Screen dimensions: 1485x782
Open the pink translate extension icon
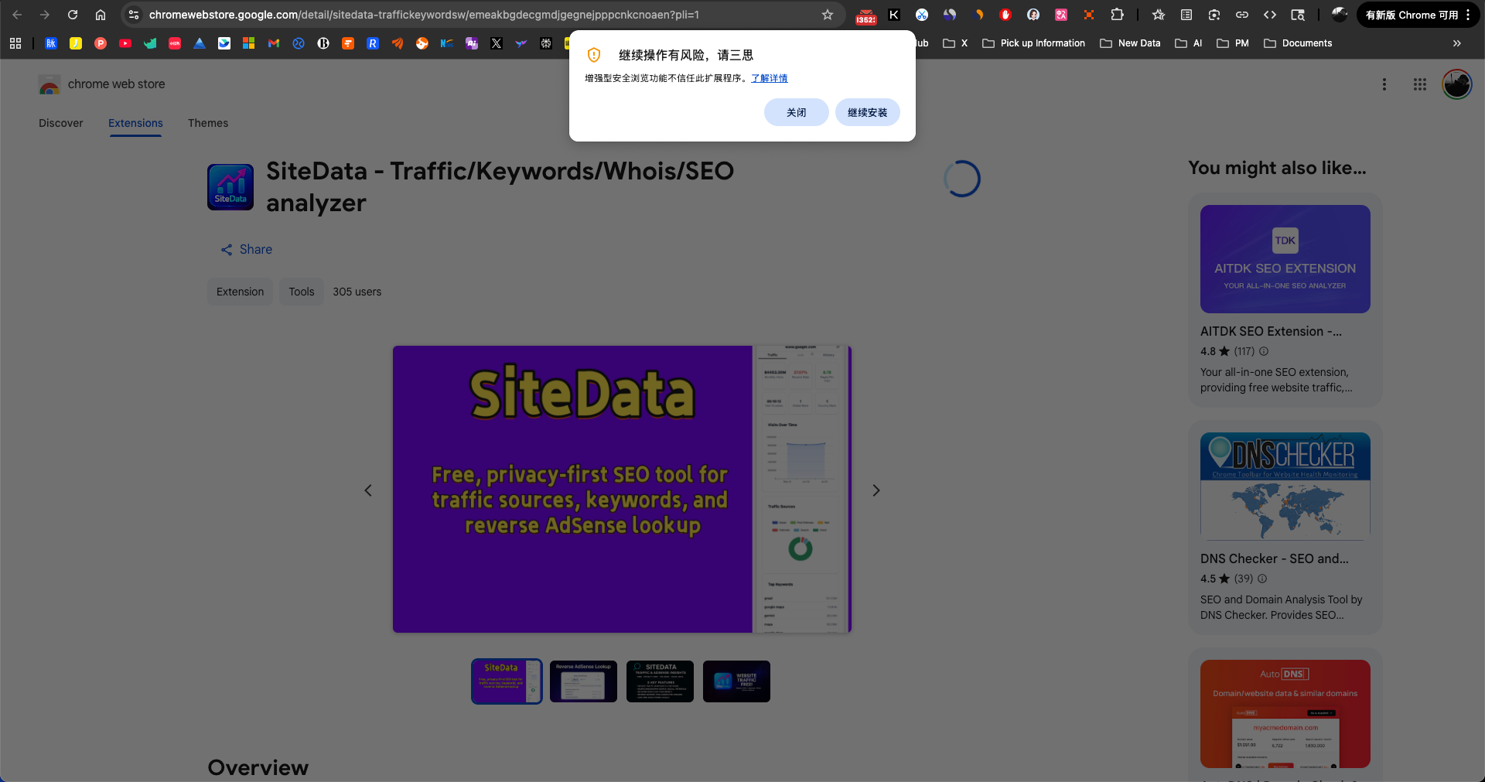click(1061, 15)
